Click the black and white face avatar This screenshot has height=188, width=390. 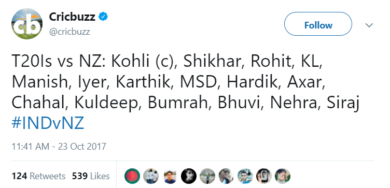point(189,176)
